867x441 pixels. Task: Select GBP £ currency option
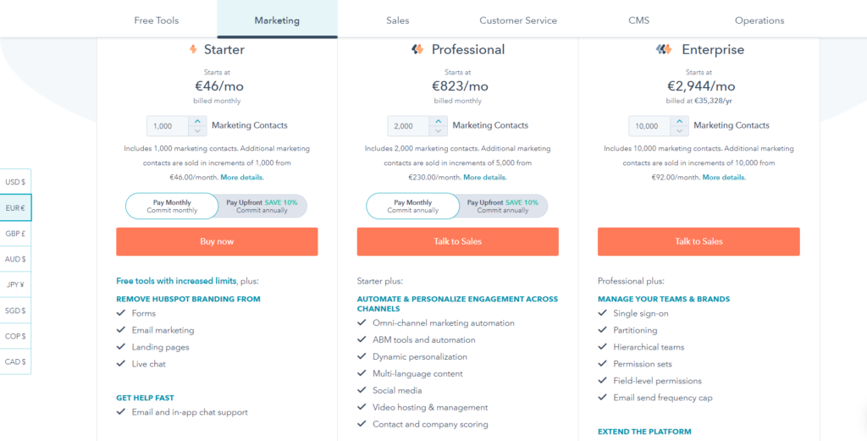coord(15,234)
